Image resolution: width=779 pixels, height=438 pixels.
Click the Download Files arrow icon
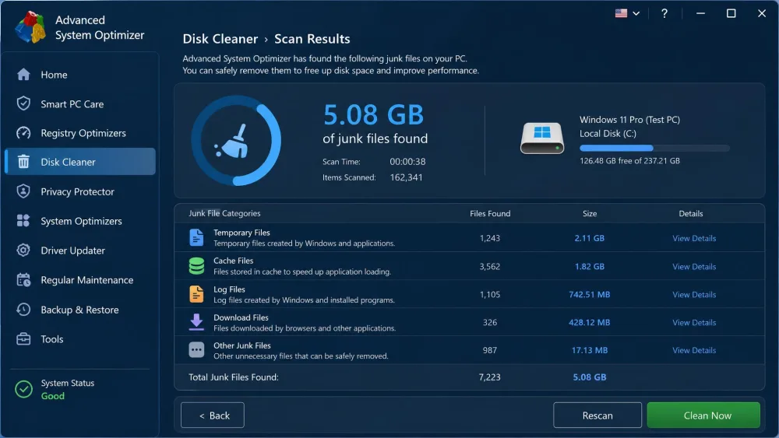[196, 322]
